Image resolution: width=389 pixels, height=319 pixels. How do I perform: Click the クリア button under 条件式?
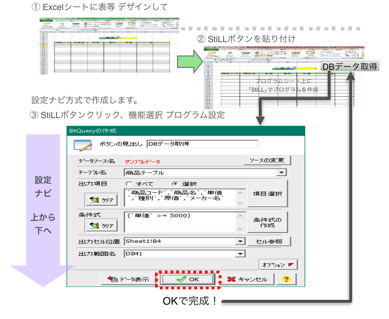[102, 226]
